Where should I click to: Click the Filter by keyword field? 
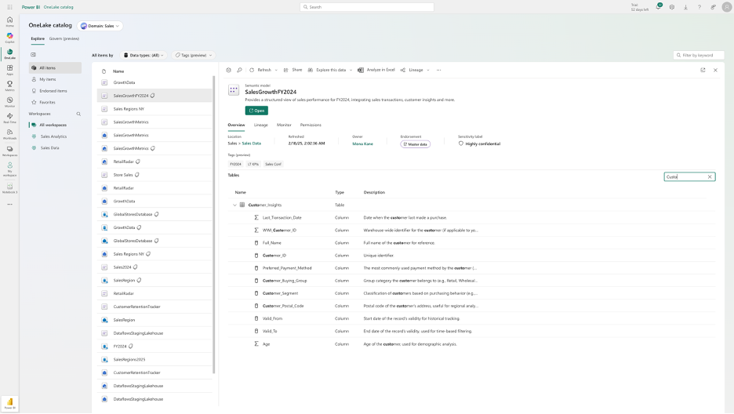click(699, 55)
